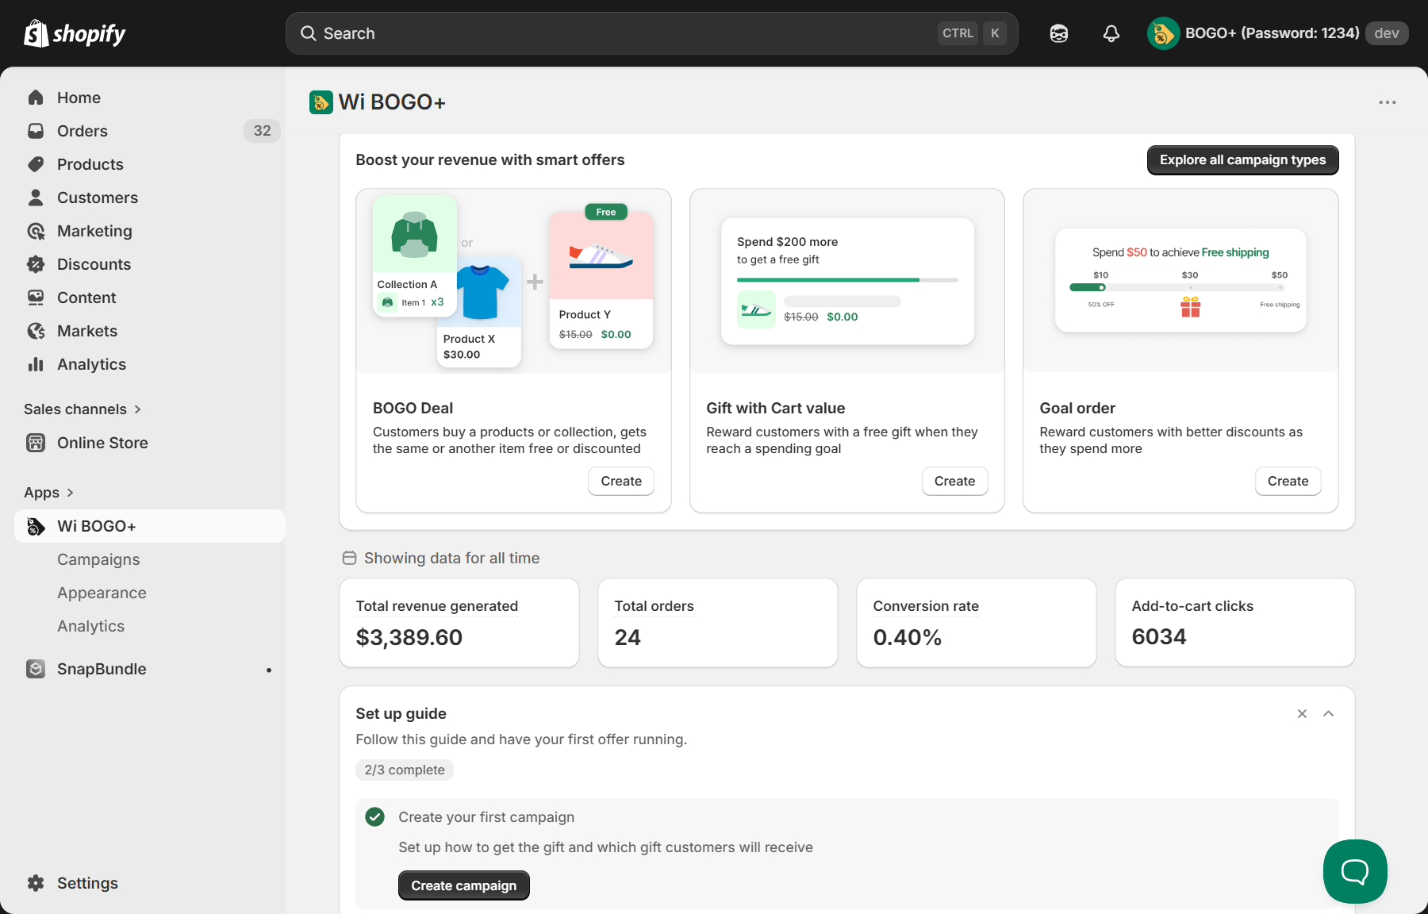Click the Marketing target icon
This screenshot has height=914, width=1428.
point(36,231)
